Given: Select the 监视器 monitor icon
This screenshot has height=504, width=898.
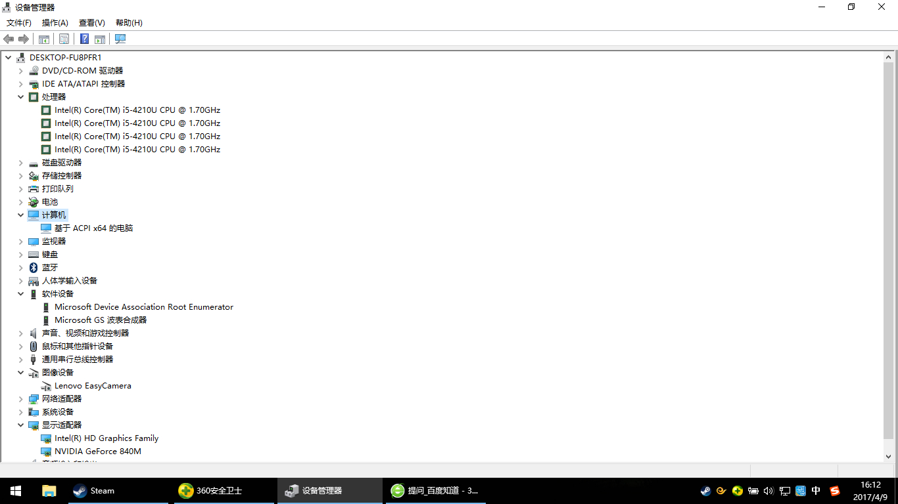Looking at the screenshot, I should tap(34, 241).
